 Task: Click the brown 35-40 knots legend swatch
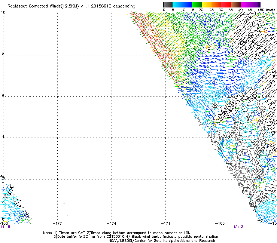236,4
